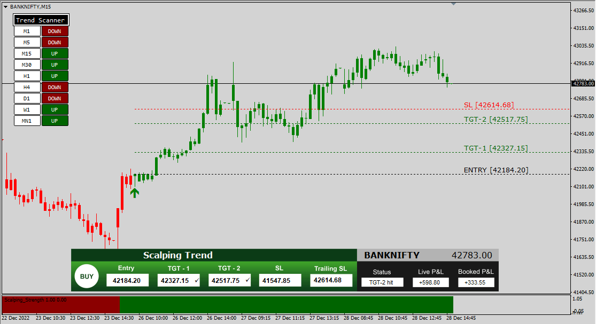
Task: Click the red segment of Scalping Strength bar
Action: [x=61, y=305]
